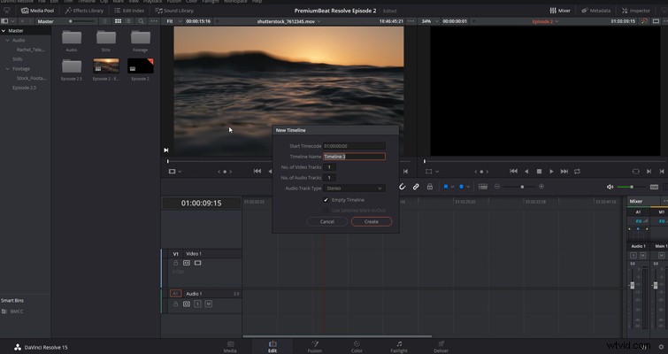Click the Timeline Name input field

354,157
